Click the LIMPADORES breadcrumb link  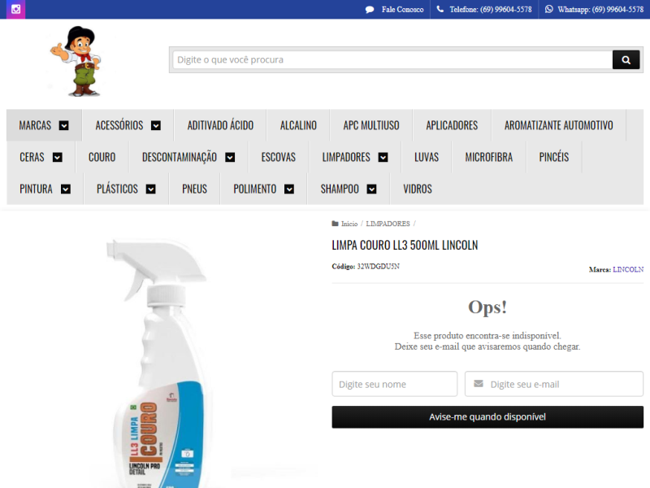coord(388,224)
